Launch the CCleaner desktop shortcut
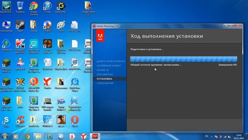 20,122
